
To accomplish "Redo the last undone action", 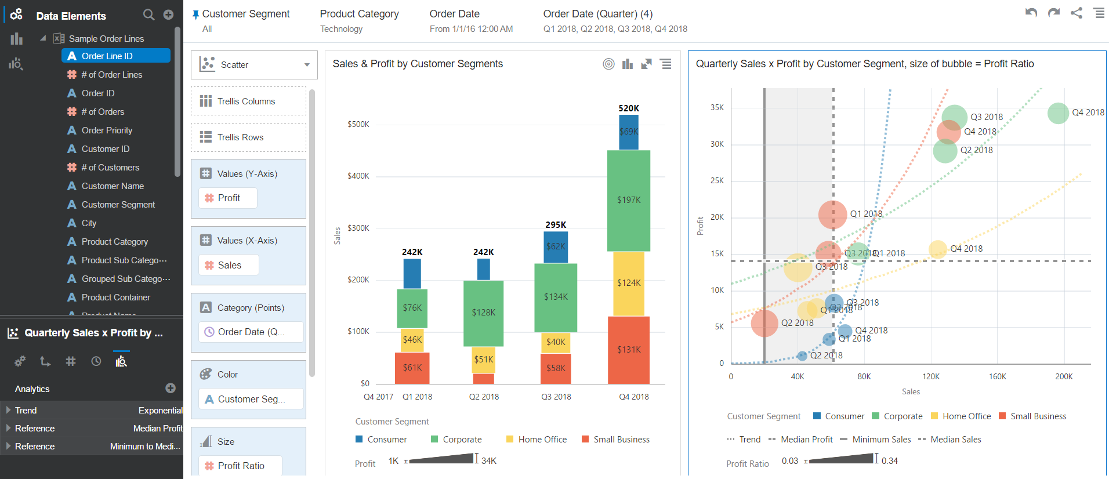I will click(1054, 13).
